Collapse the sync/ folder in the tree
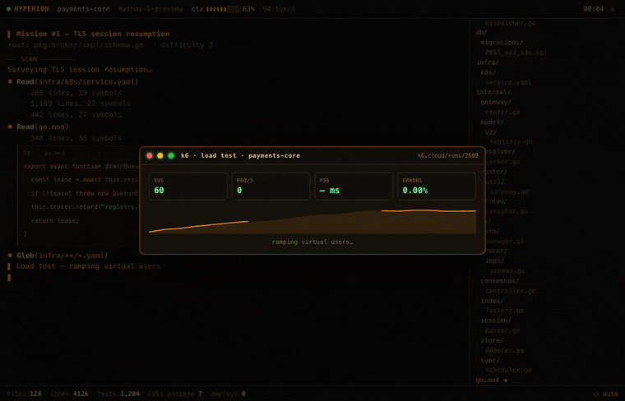The width and height of the screenshot is (625, 401). tap(490, 361)
